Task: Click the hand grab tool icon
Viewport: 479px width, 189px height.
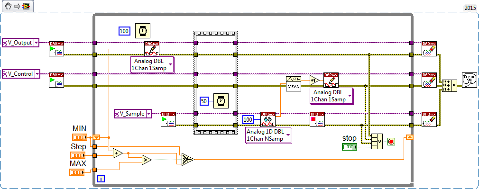Action: point(8,6)
